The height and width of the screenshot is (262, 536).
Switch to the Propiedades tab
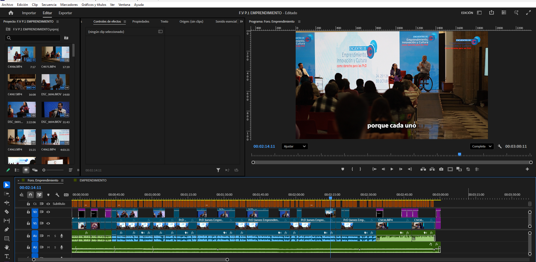[141, 21]
